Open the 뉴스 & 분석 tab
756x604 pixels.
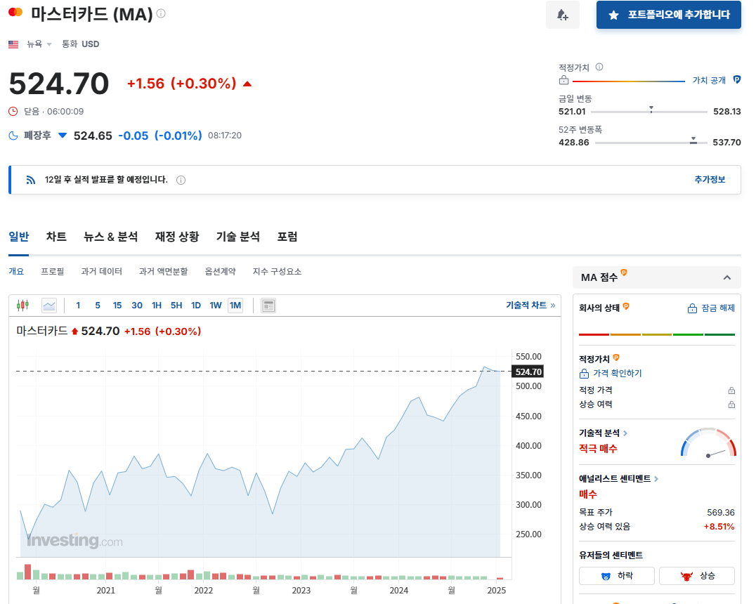[x=111, y=237]
